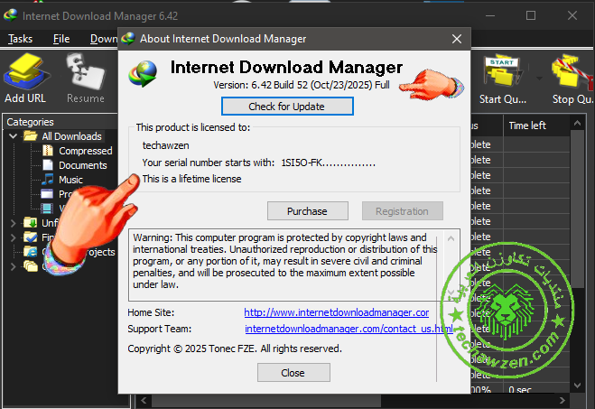Screen dimensions: 595x409
Task: Click the Check for Update button
Action: (287, 107)
